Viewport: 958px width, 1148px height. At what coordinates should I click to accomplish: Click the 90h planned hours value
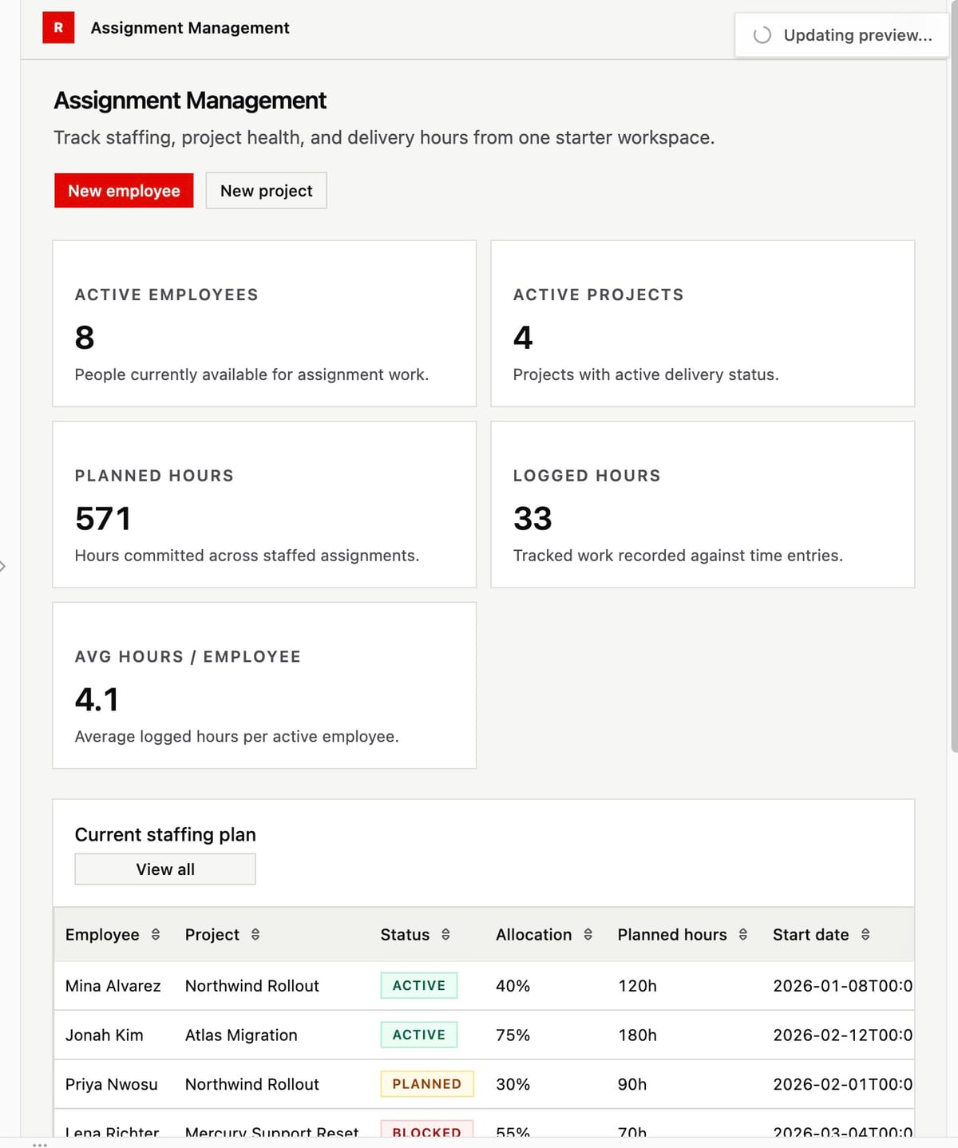pos(632,1084)
